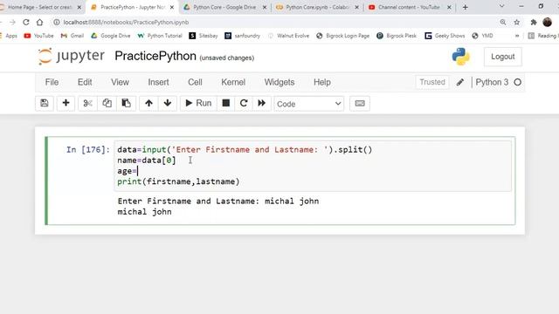This screenshot has height=314, width=559.
Task: Open the Gmail bookmark
Action: tap(72, 36)
